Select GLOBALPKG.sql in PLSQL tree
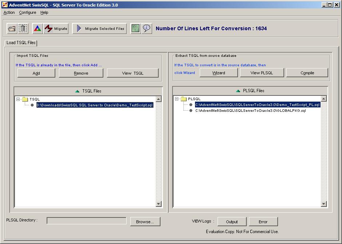The height and width of the screenshot is (244, 342). click(x=251, y=110)
